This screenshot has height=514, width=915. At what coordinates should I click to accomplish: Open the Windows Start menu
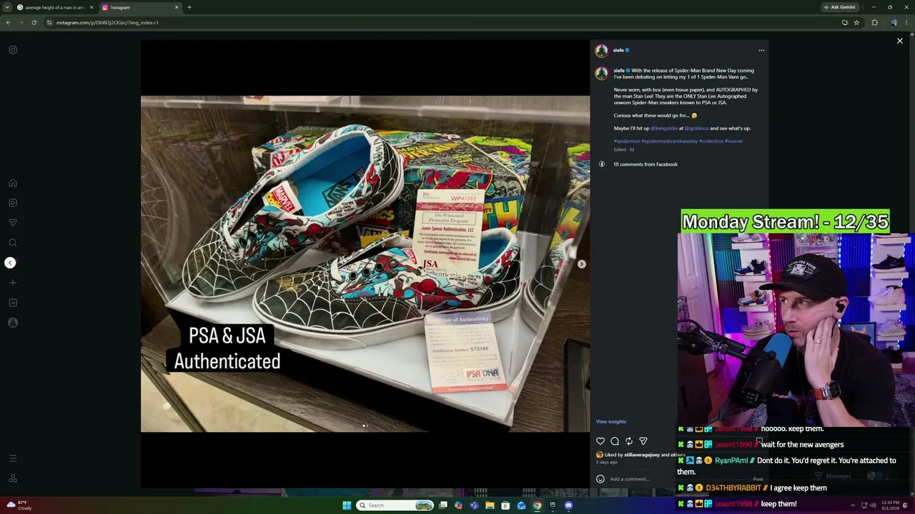pyautogui.click(x=347, y=505)
